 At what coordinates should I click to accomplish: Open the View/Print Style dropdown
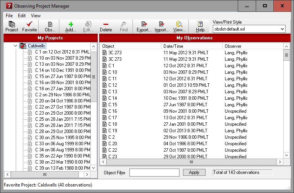tap(282, 29)
